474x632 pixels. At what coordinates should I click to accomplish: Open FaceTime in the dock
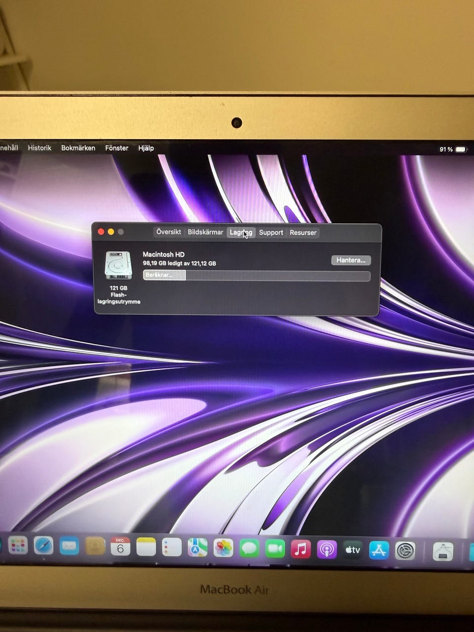275,549
